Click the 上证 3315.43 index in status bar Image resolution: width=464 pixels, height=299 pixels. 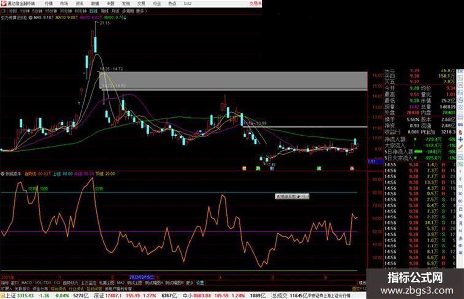(20, 295)
